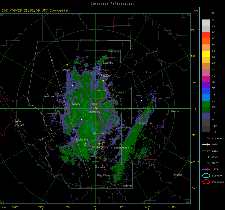The image size is (225, 210).
Task: Click the red forecast arrow legend icon
Action: click(x=206, y=138)
